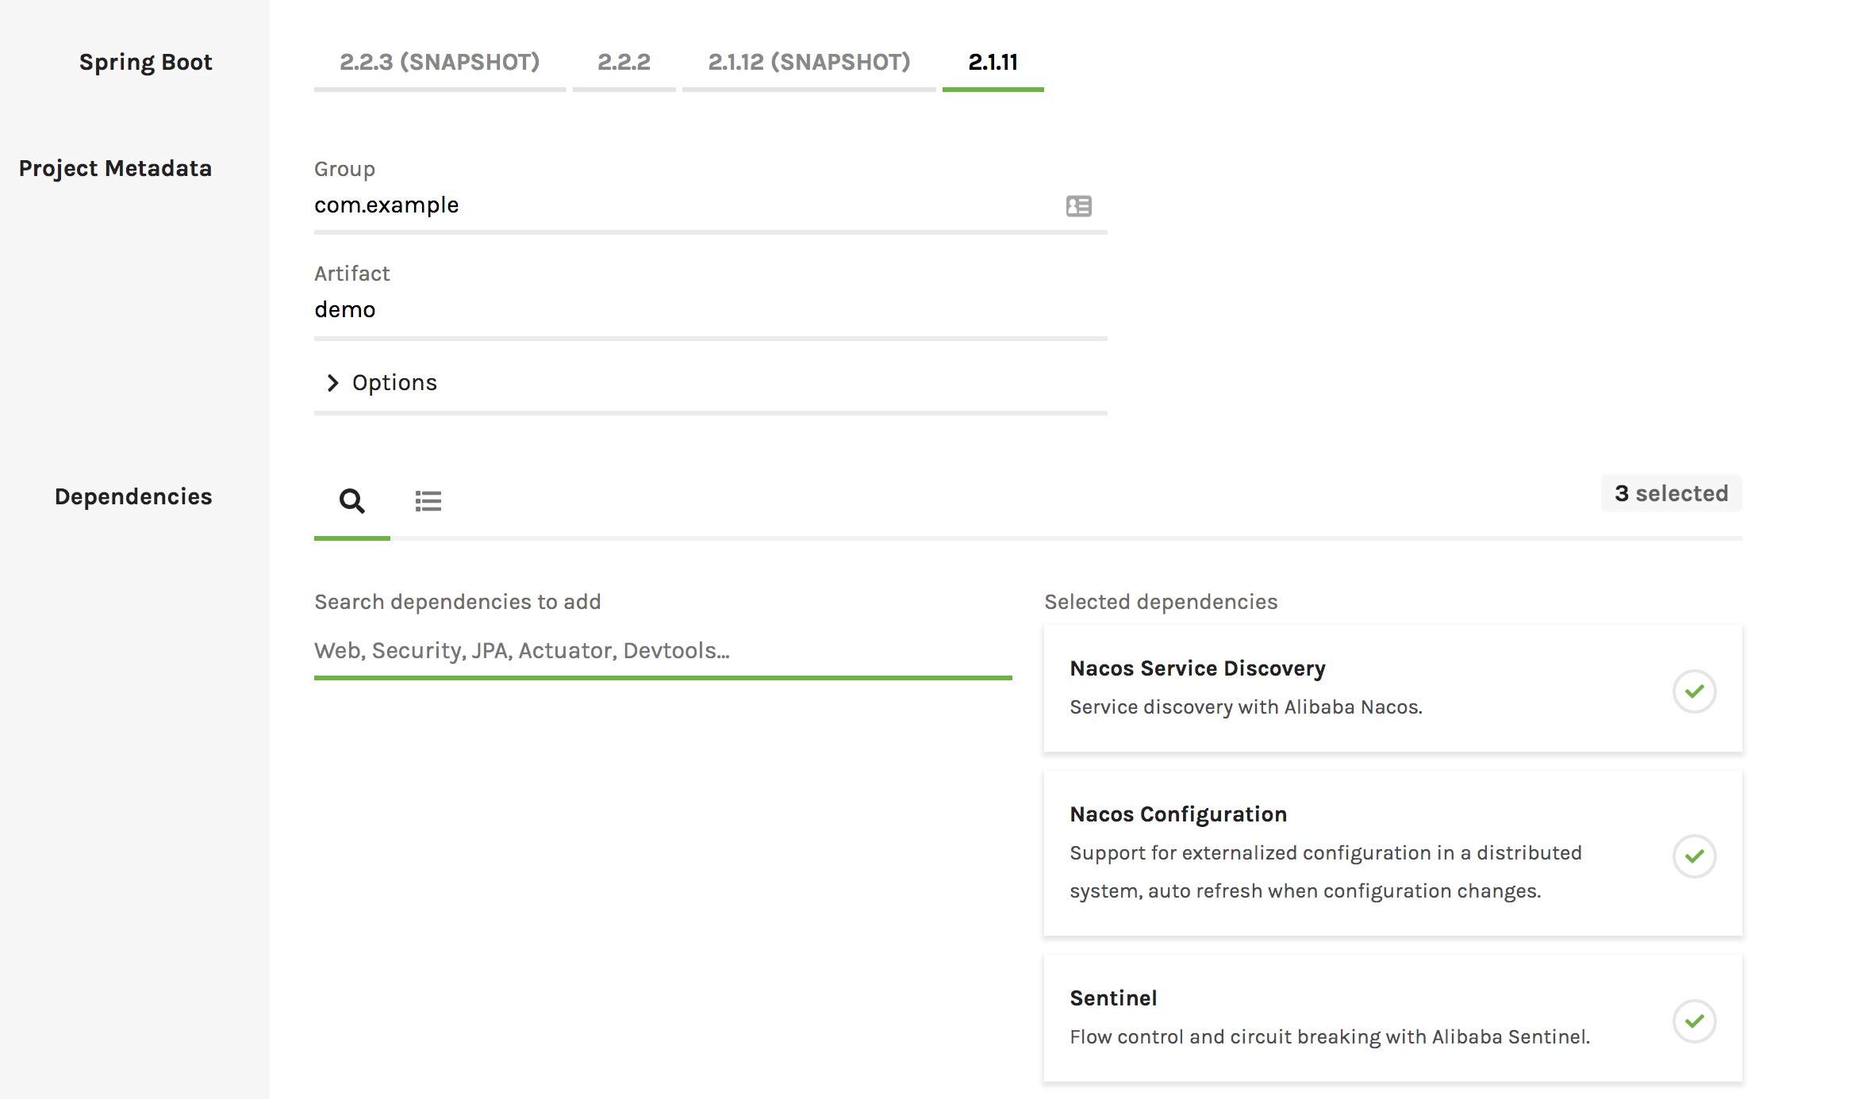Switch to the dependencies list view icon

pos(428,501)
